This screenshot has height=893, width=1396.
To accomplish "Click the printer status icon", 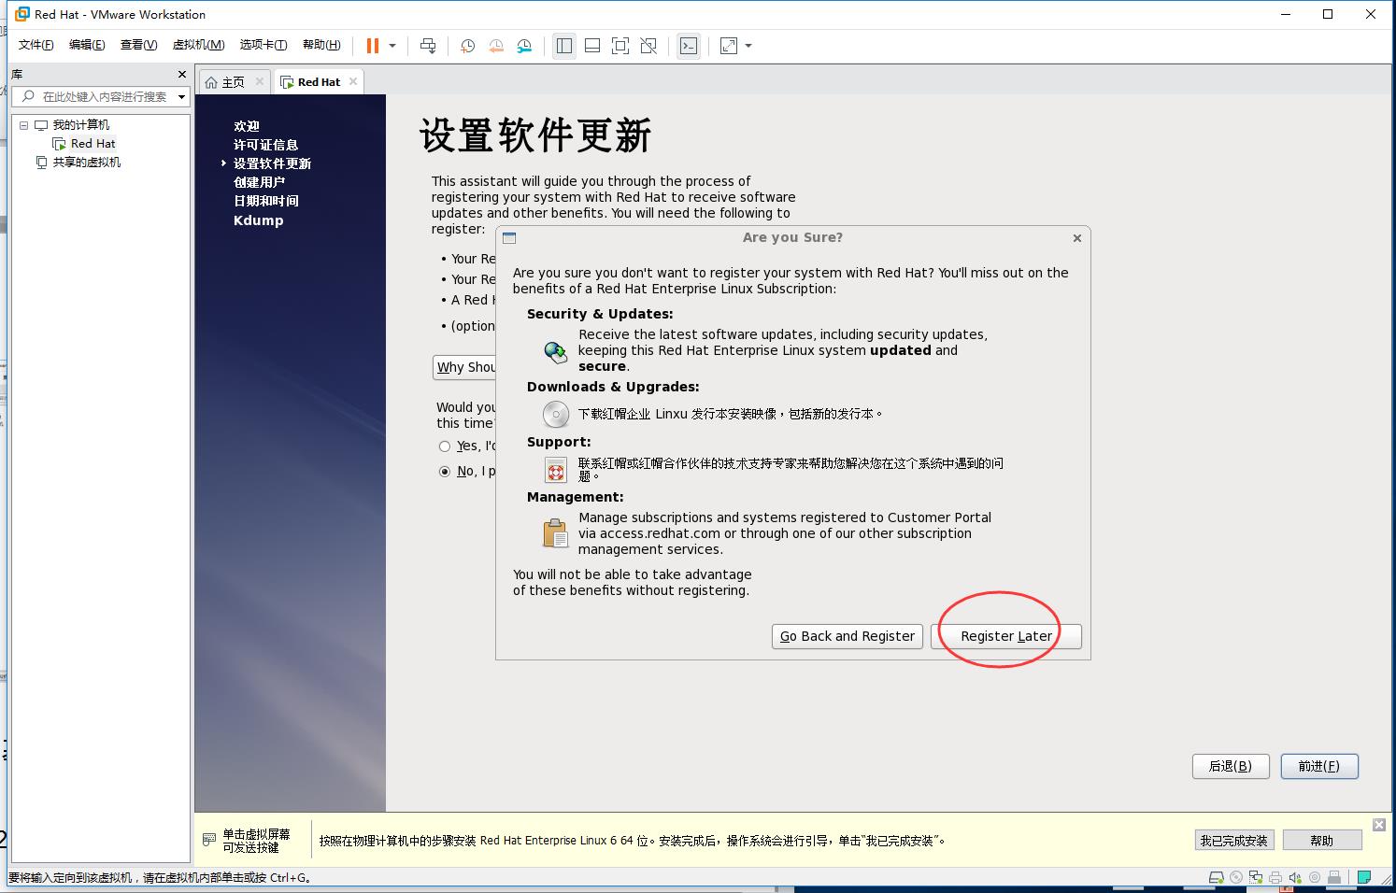I will (1275, 877).
